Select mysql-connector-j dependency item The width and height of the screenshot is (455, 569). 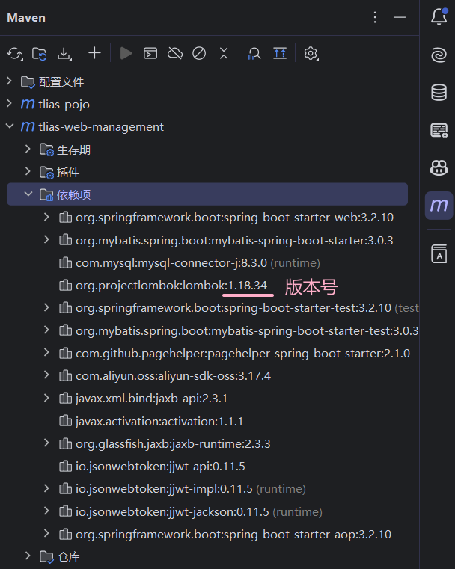pos(171,263)
